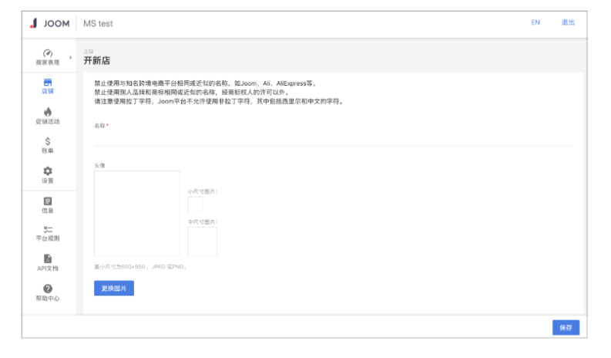Viewport: 611px width, 358px height.
Task: Select the 店铺 store icon
Action: point(48,83)
